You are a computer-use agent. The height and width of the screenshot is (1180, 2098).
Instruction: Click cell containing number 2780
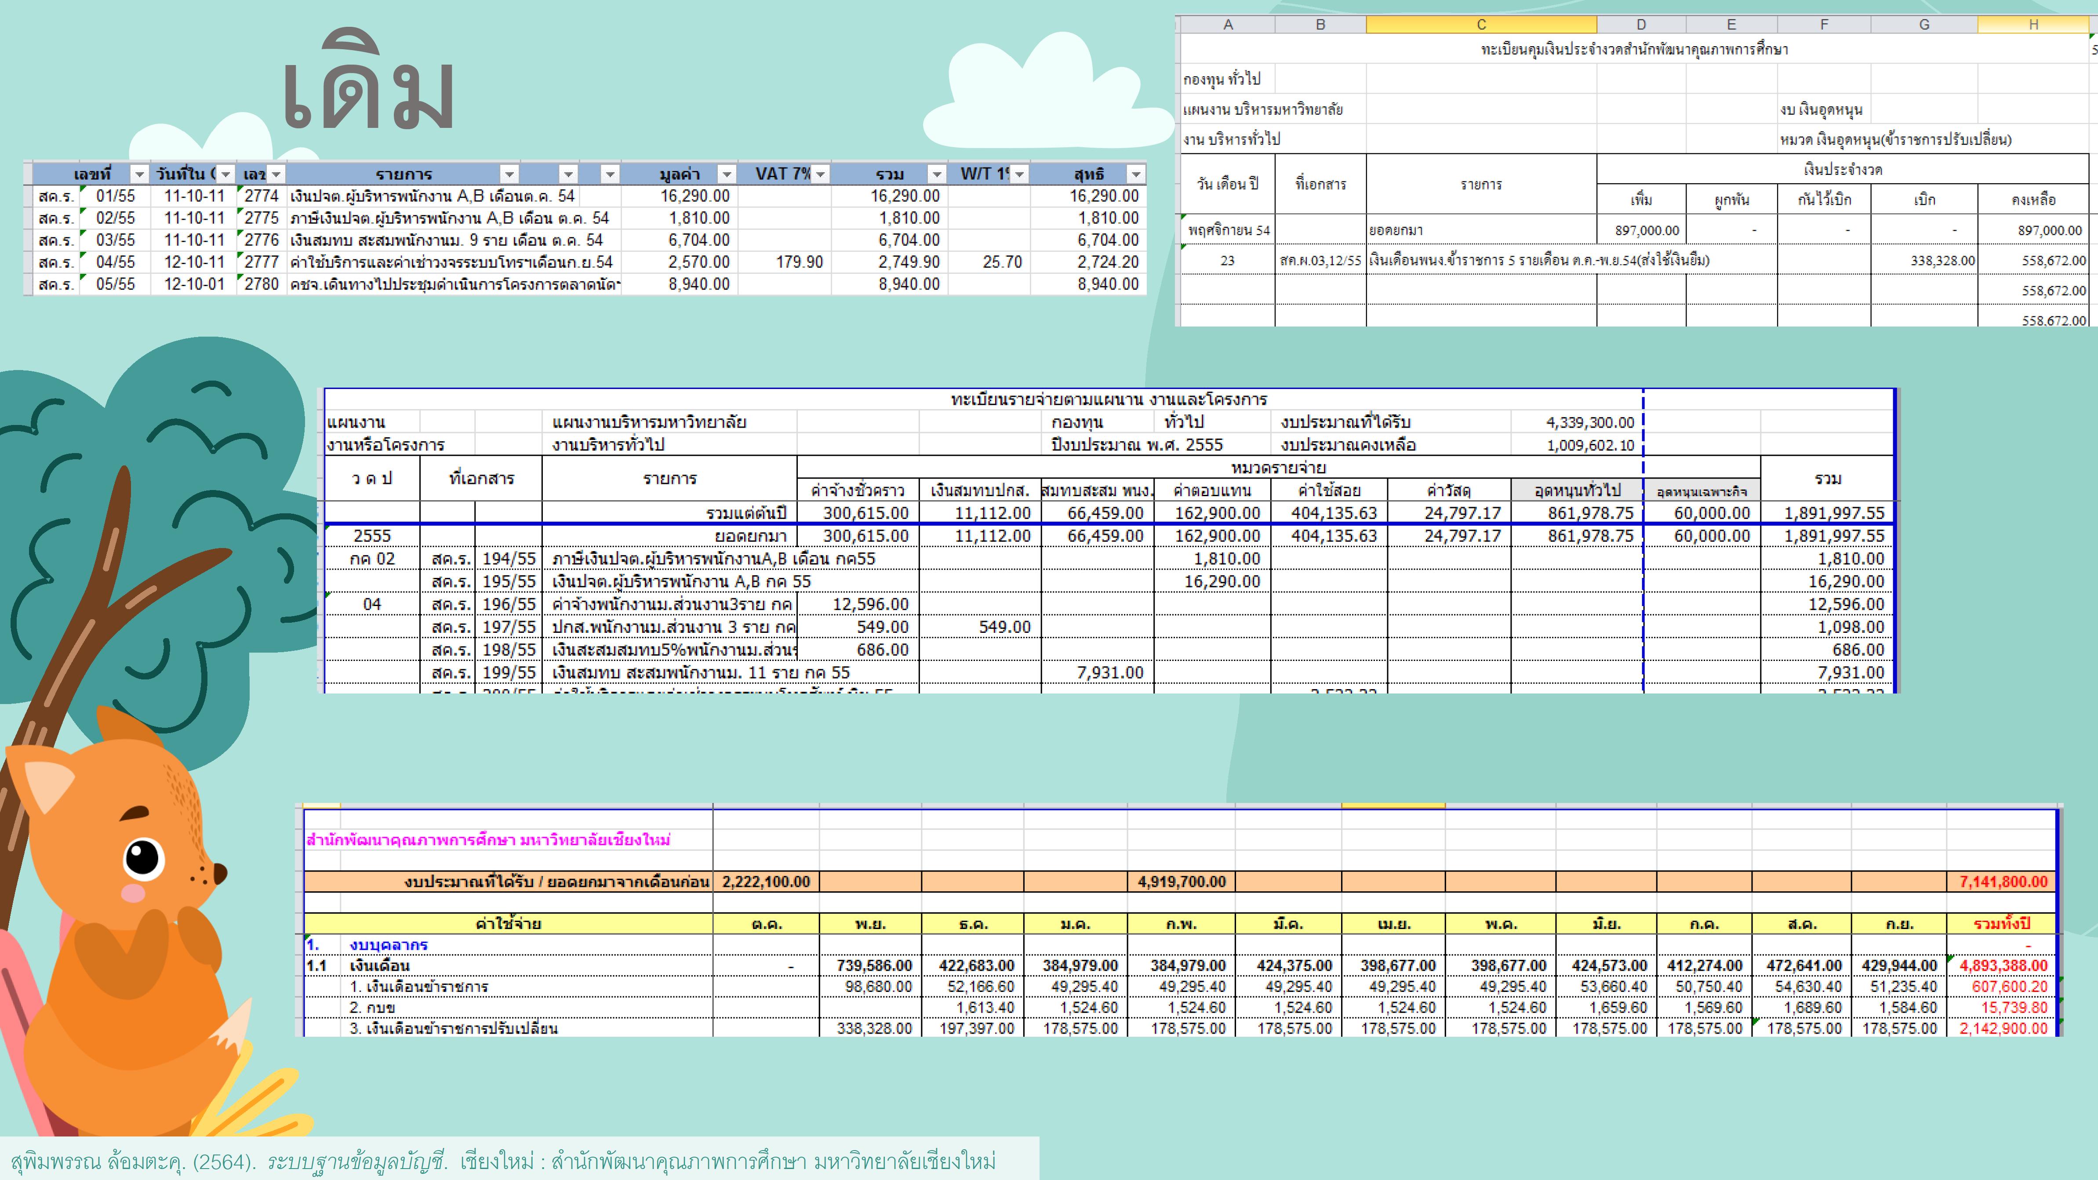pyautogui.click(x=262, y=284)
